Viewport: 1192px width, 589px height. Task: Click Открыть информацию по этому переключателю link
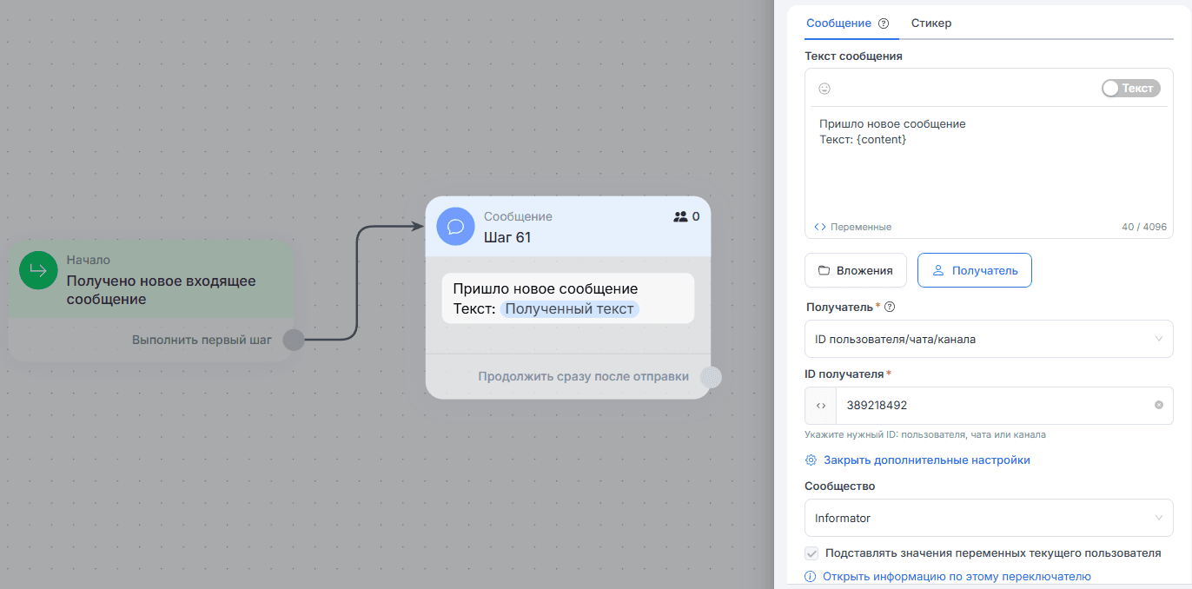coord(948,576)
